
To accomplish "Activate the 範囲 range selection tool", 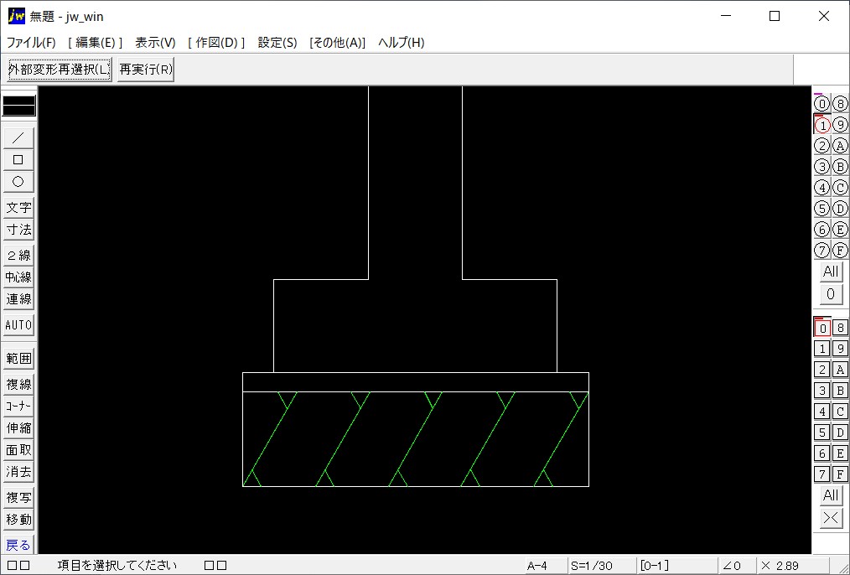I will coord(18,358).
